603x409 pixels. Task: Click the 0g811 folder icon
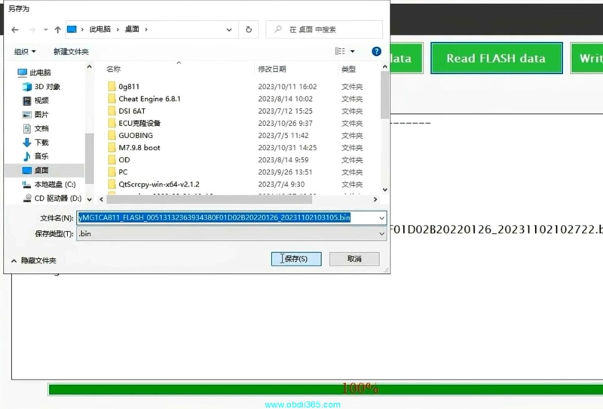click(x=112, y=86)
